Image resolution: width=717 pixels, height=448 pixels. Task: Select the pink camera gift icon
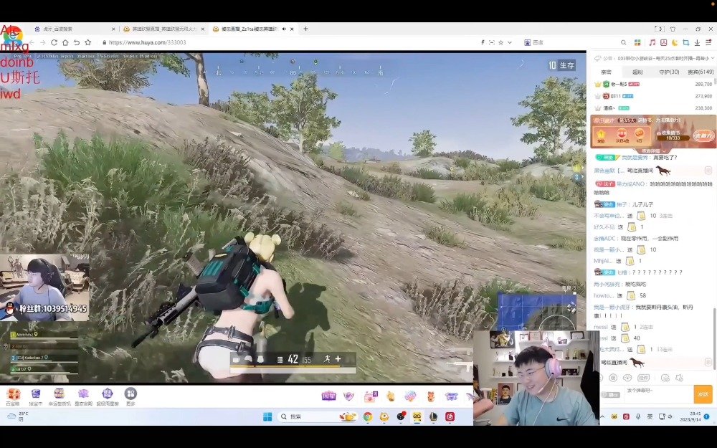[370, 396]
